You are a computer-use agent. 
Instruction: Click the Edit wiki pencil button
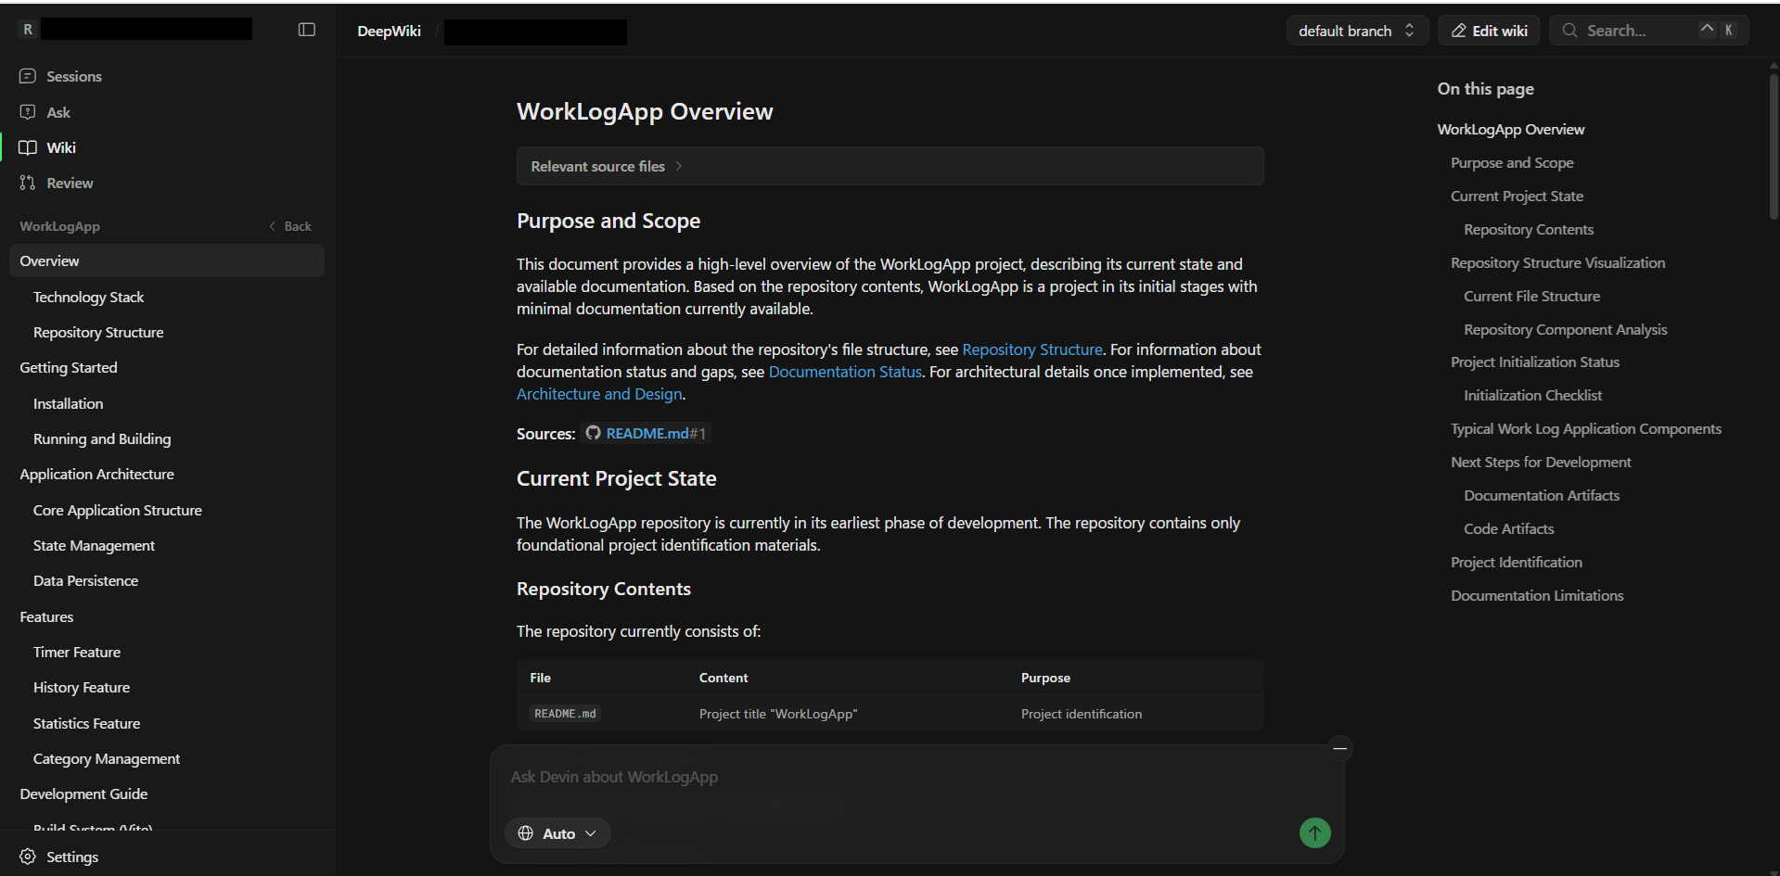pyautogui.click(x=1489, y=31)
